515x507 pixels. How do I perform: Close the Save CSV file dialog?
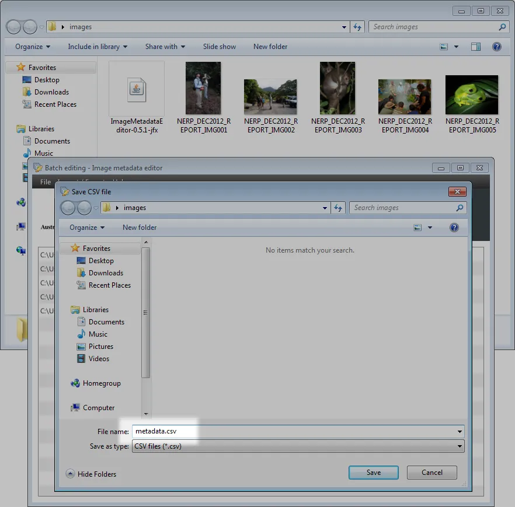click(457, 191)
